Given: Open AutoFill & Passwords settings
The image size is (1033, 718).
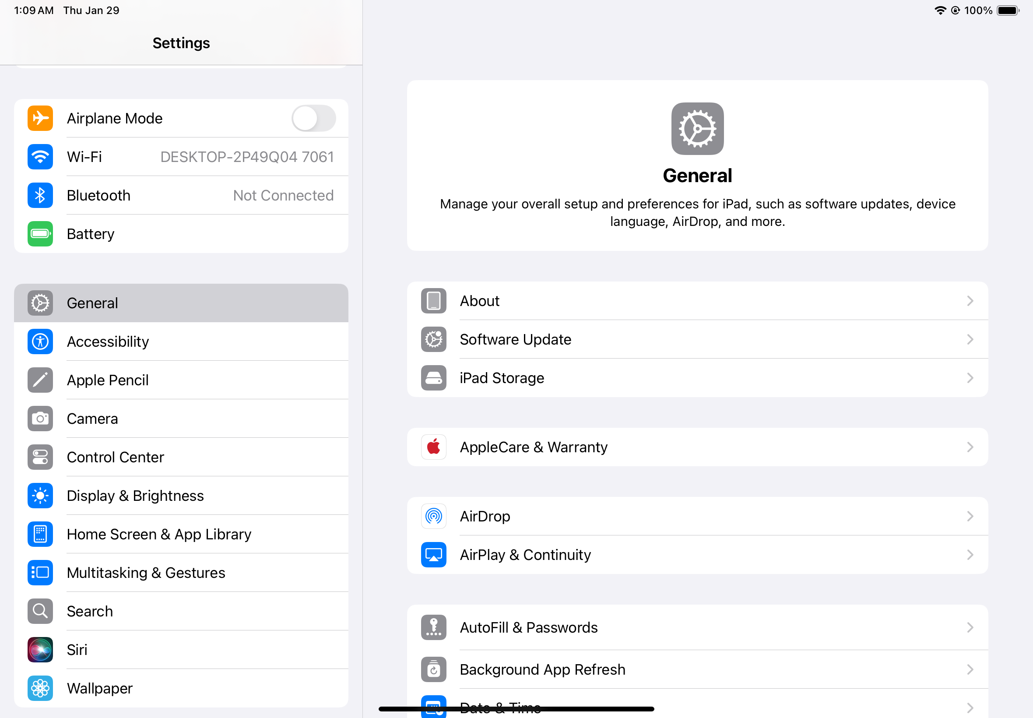Looking at the screenshot, I should pyautogui.click(x=698, y=627).
